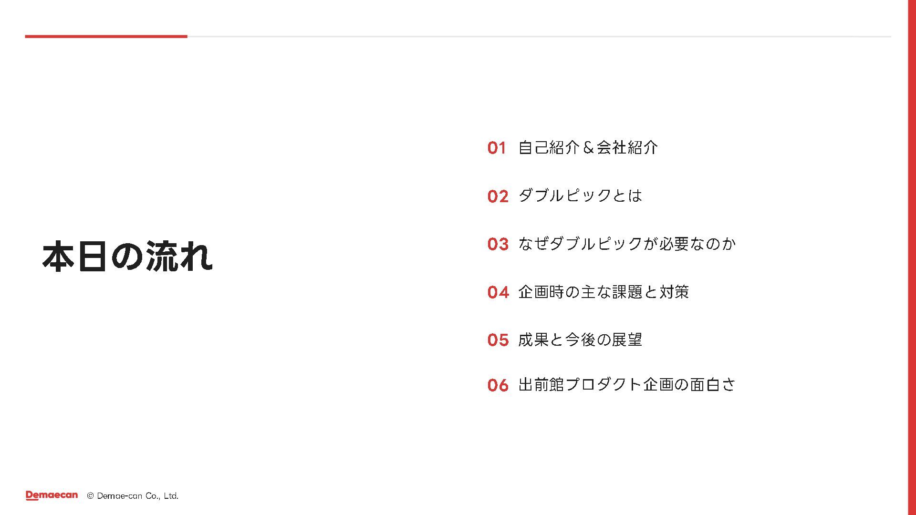Image resolution: width=916 pixels, height=515 pixels.
Task: Select ダブルピックとは agenda item
Action: (x=580, y=196)
